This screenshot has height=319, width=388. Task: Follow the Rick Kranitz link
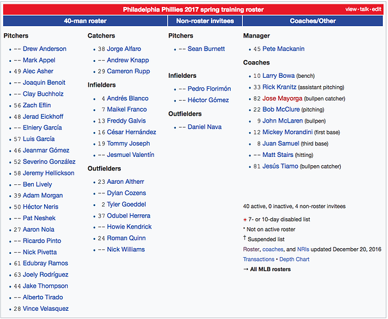pos(279,87)
